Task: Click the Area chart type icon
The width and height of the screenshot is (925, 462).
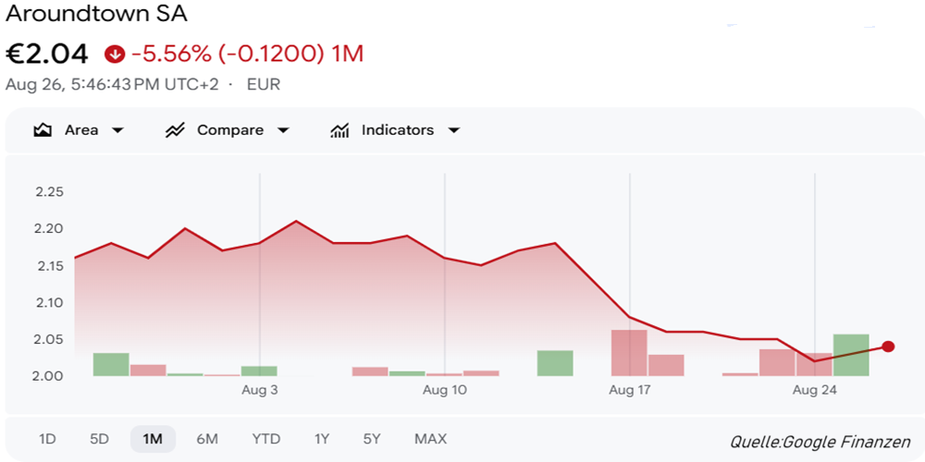Action: point(43,130)
